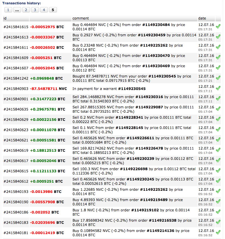Click the completed checkmark for #2415840612
This screenshot has width=225, height=239.
(x=218, y=181)
